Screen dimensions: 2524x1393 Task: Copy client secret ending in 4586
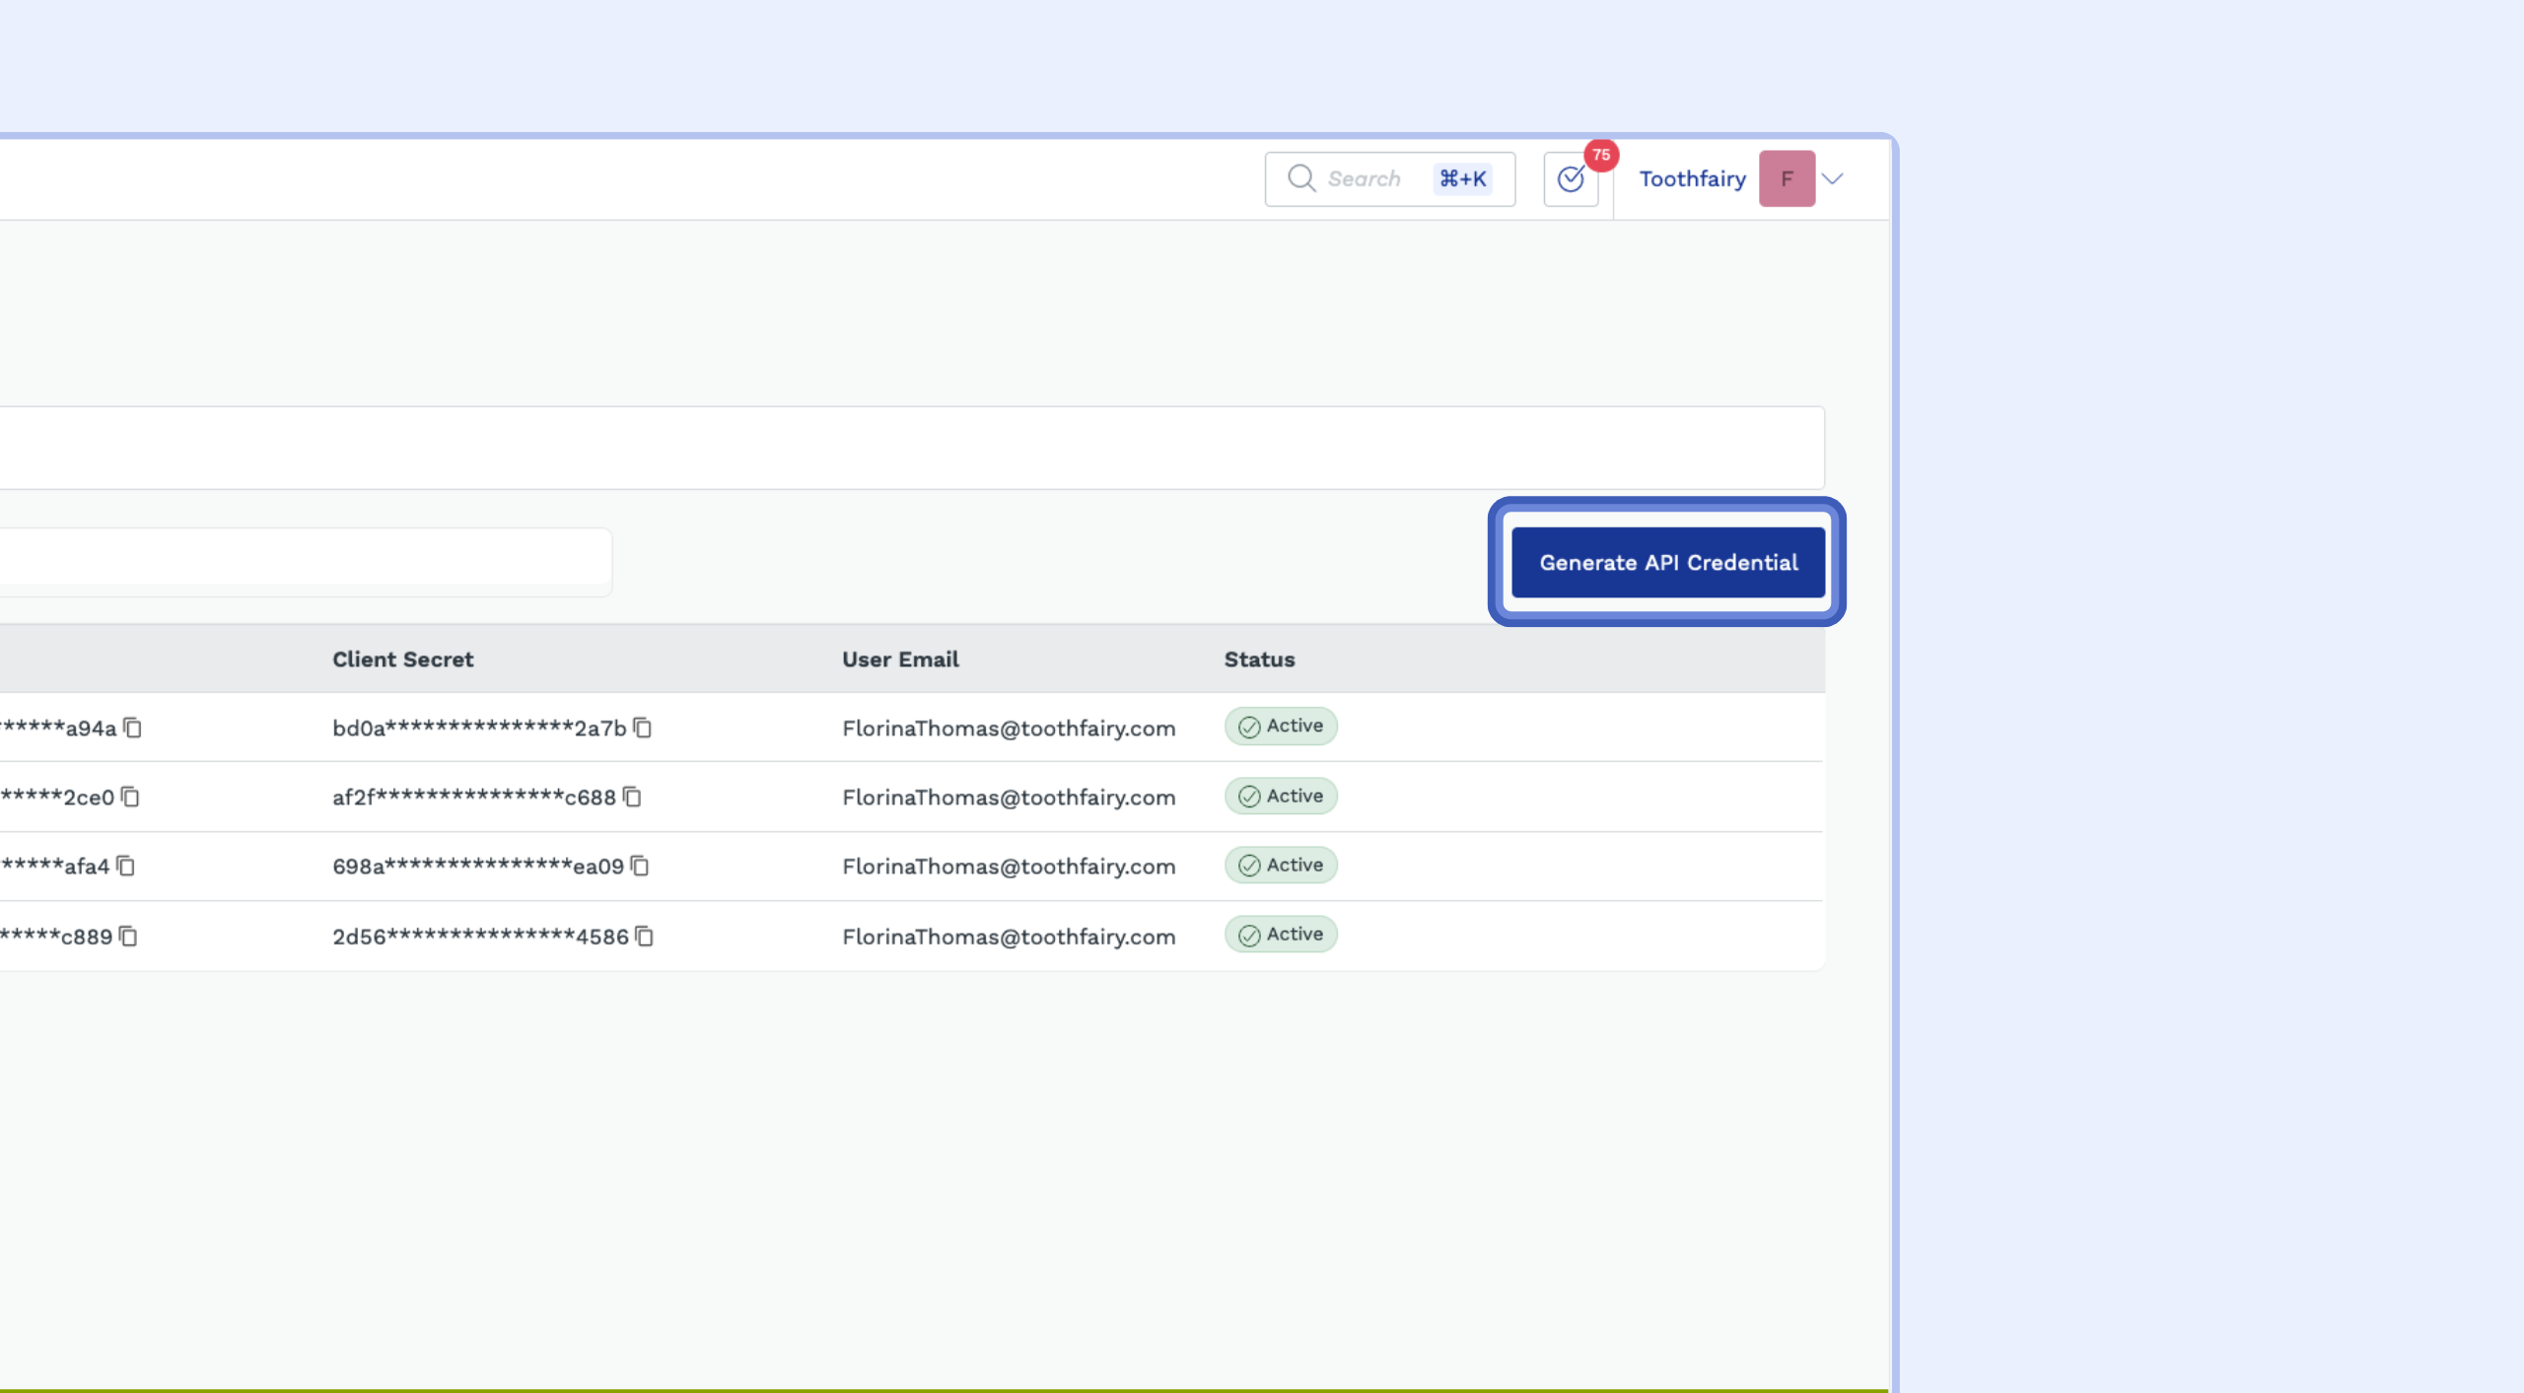(645, 936)
